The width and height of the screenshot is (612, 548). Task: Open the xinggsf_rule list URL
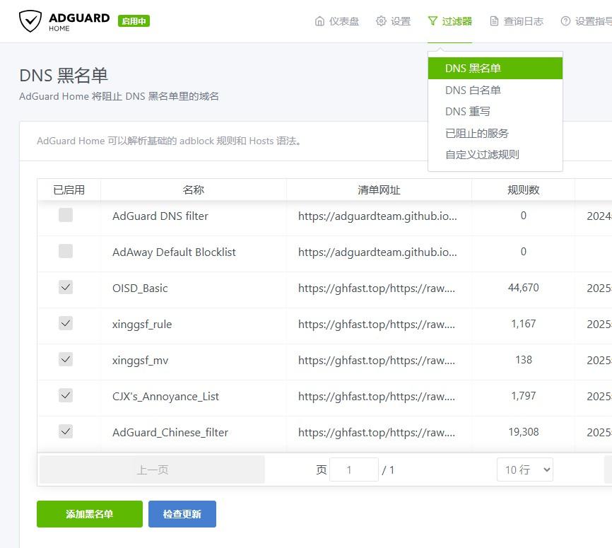(377, 324)
